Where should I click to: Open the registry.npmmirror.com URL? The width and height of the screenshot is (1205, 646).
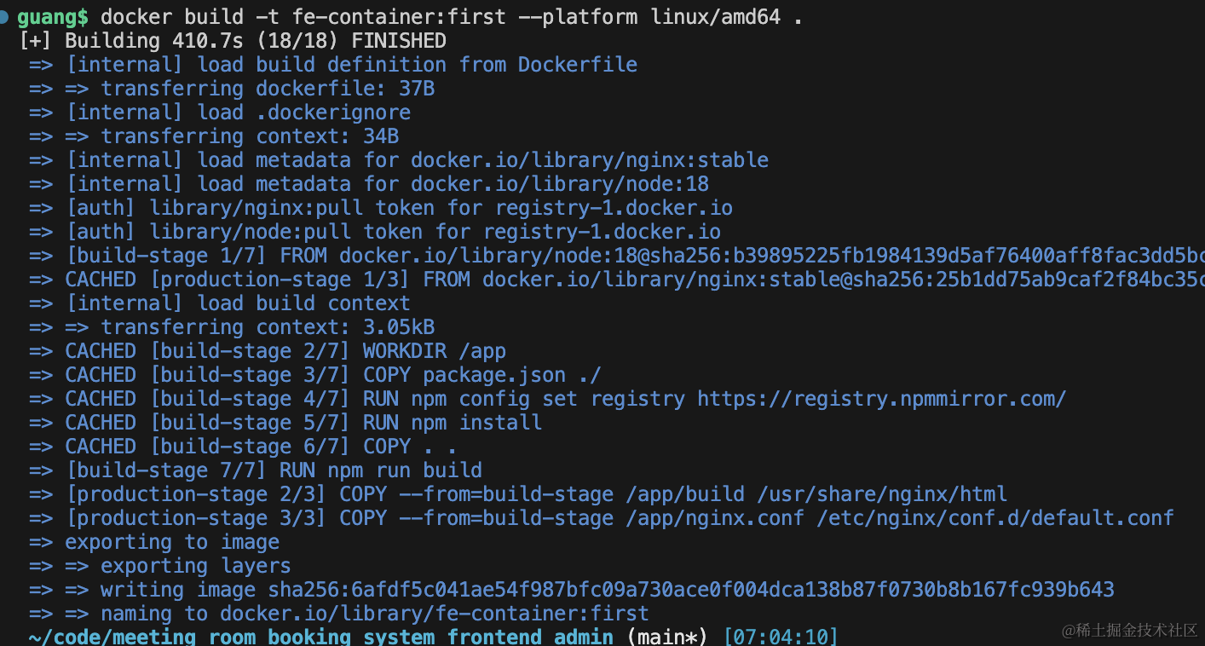[x=881, y=399]
